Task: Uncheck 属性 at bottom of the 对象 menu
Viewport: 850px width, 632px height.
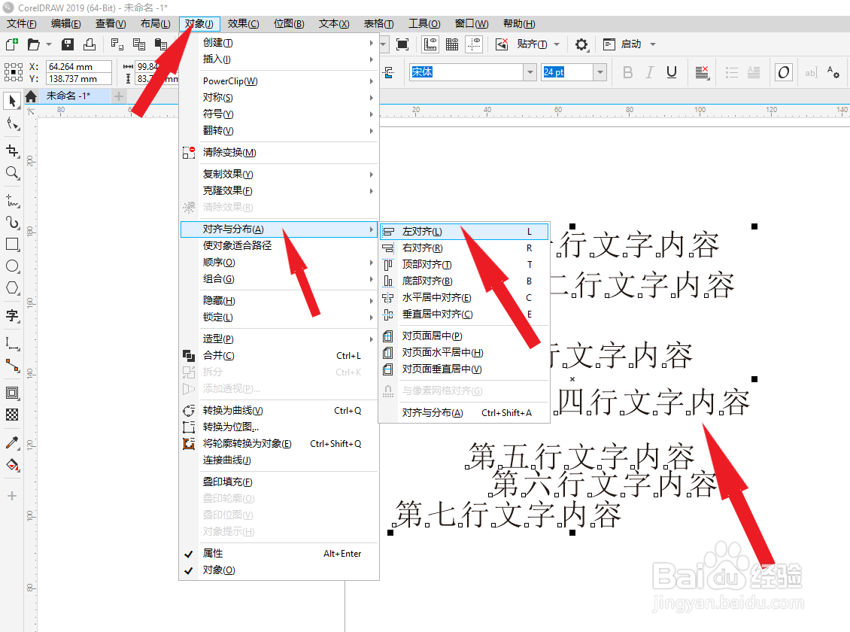Action: [211, 553]
